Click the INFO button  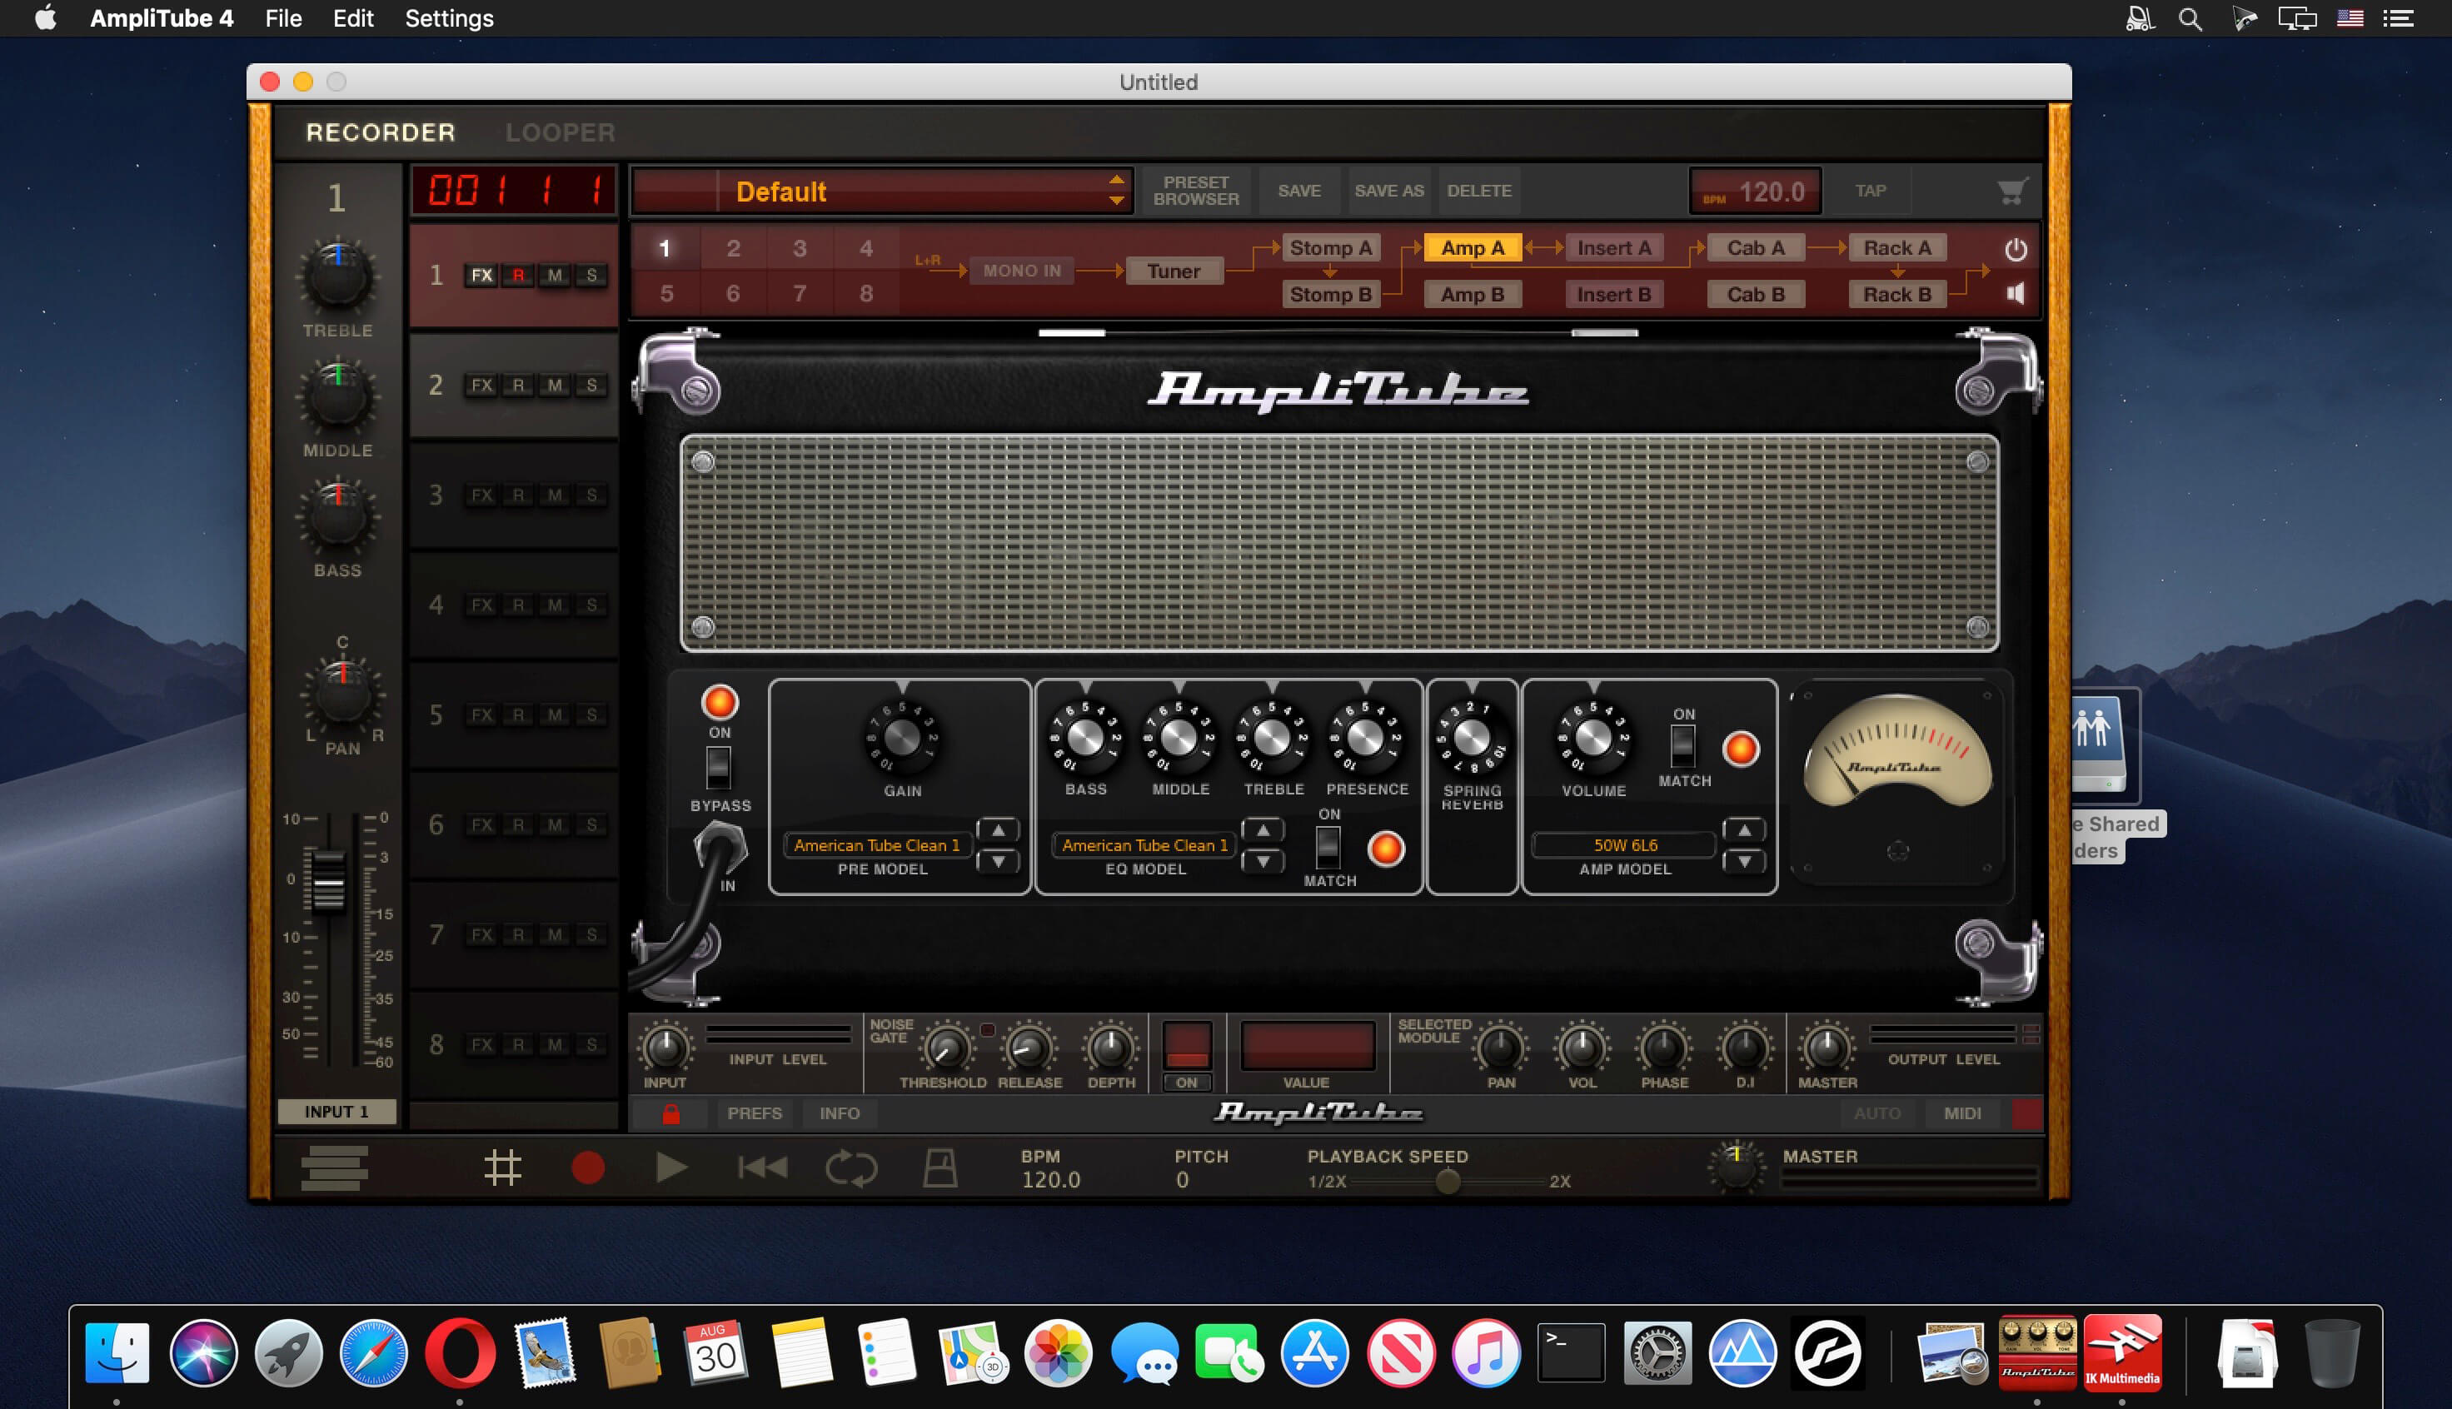pos(839,1114)
